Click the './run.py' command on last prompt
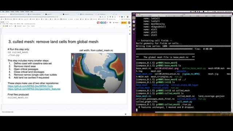Viewport: 233px width, 131px height. (x=186, y=104)
